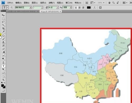Expand the collapsed toolbox panel arrows

click(x=2, y=11)
